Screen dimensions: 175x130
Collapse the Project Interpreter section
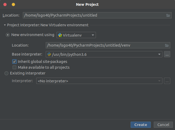(x=5, y=25)
